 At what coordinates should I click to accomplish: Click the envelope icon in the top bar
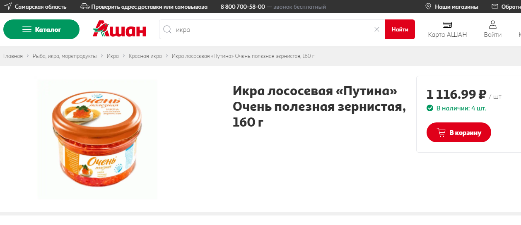(x=495, y=7)
